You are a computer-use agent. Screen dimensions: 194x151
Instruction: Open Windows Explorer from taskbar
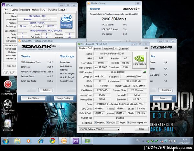[17, 141]
